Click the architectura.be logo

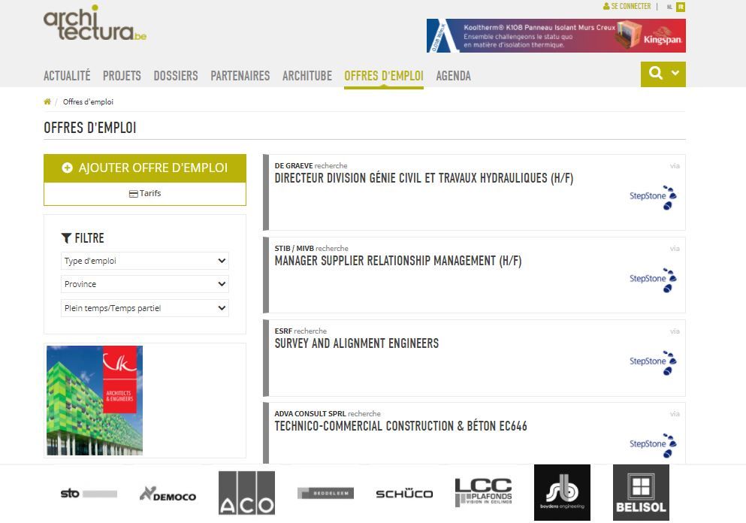[x=95, y=24]
